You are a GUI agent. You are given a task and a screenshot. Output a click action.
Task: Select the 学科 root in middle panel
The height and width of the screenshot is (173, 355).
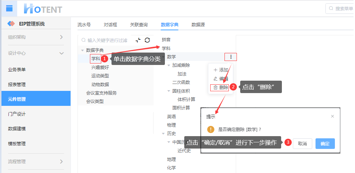(166, 49)
